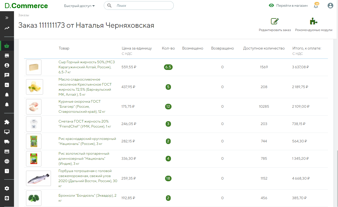Open Statistics bar chart icon
The height and width of the screenshot is (207, 338).
tap(7, 85)
